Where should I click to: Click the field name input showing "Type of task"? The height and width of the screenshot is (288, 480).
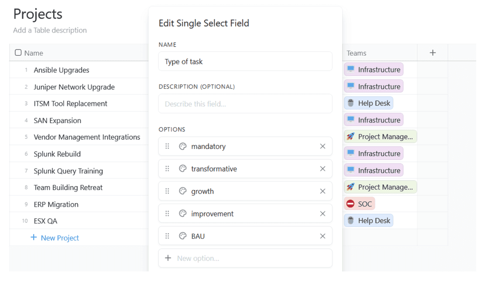tap(245, 61)
